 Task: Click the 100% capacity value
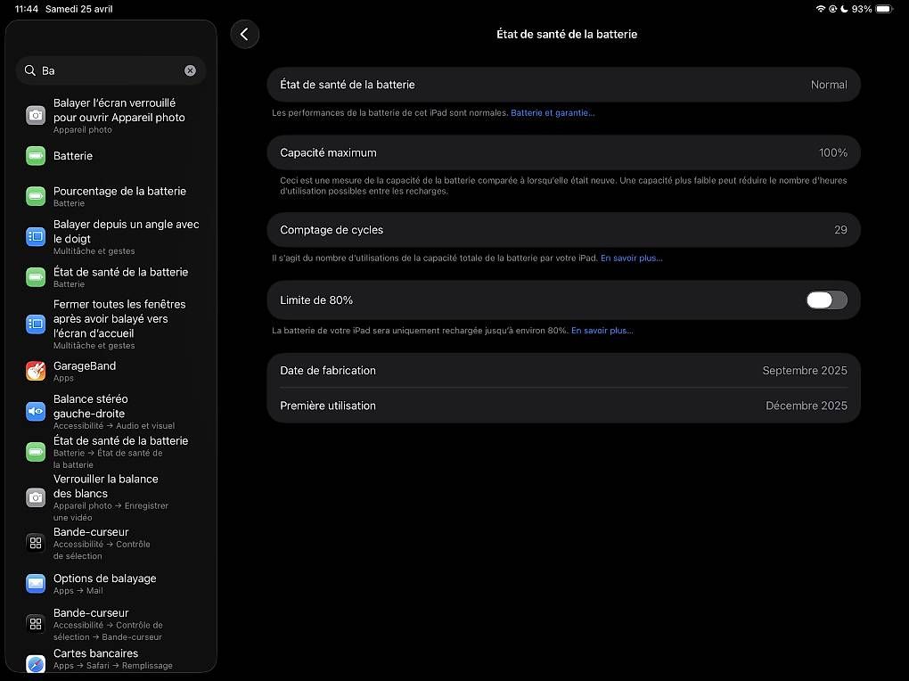833,152
